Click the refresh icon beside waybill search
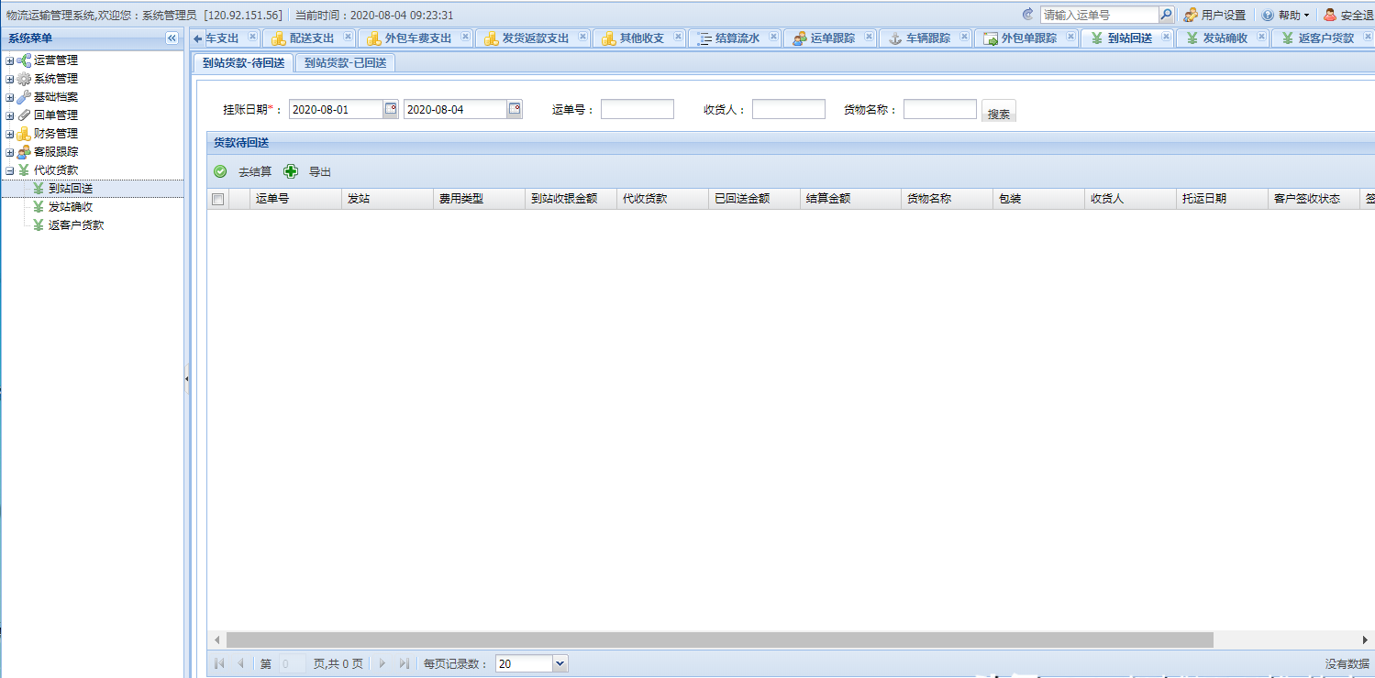Image resolution: width=1375 pixels, height=678 pixels. coord(1027,15)
